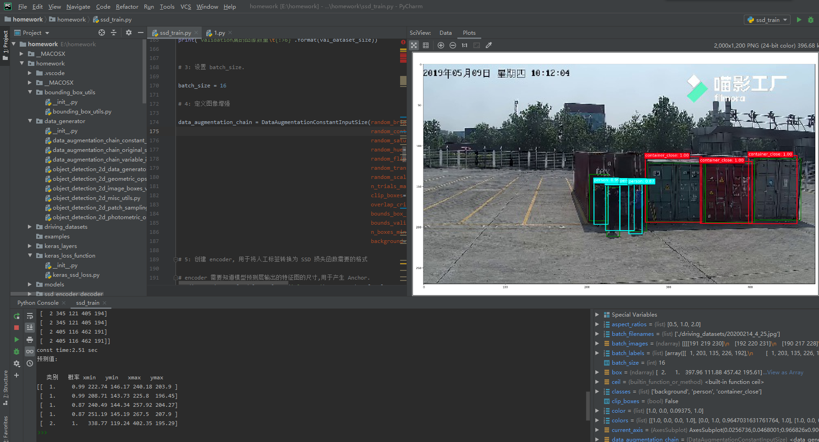Toggle soft-wrap in the console output
The width and height of the screenshot is (819, 442).
tap(29, 316)
